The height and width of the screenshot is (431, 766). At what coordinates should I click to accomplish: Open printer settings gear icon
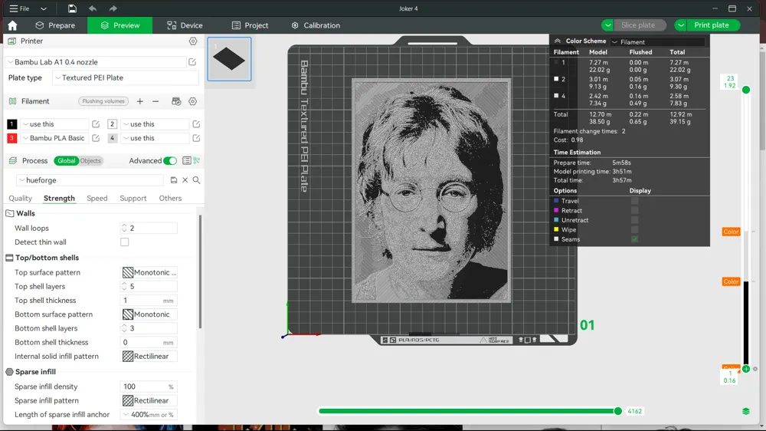pos(193,41)
